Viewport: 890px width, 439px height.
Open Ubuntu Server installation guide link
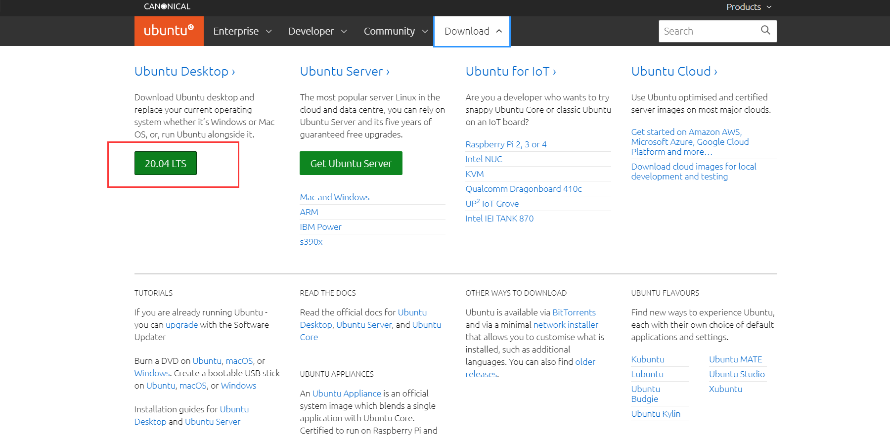(x=213, y=422)
